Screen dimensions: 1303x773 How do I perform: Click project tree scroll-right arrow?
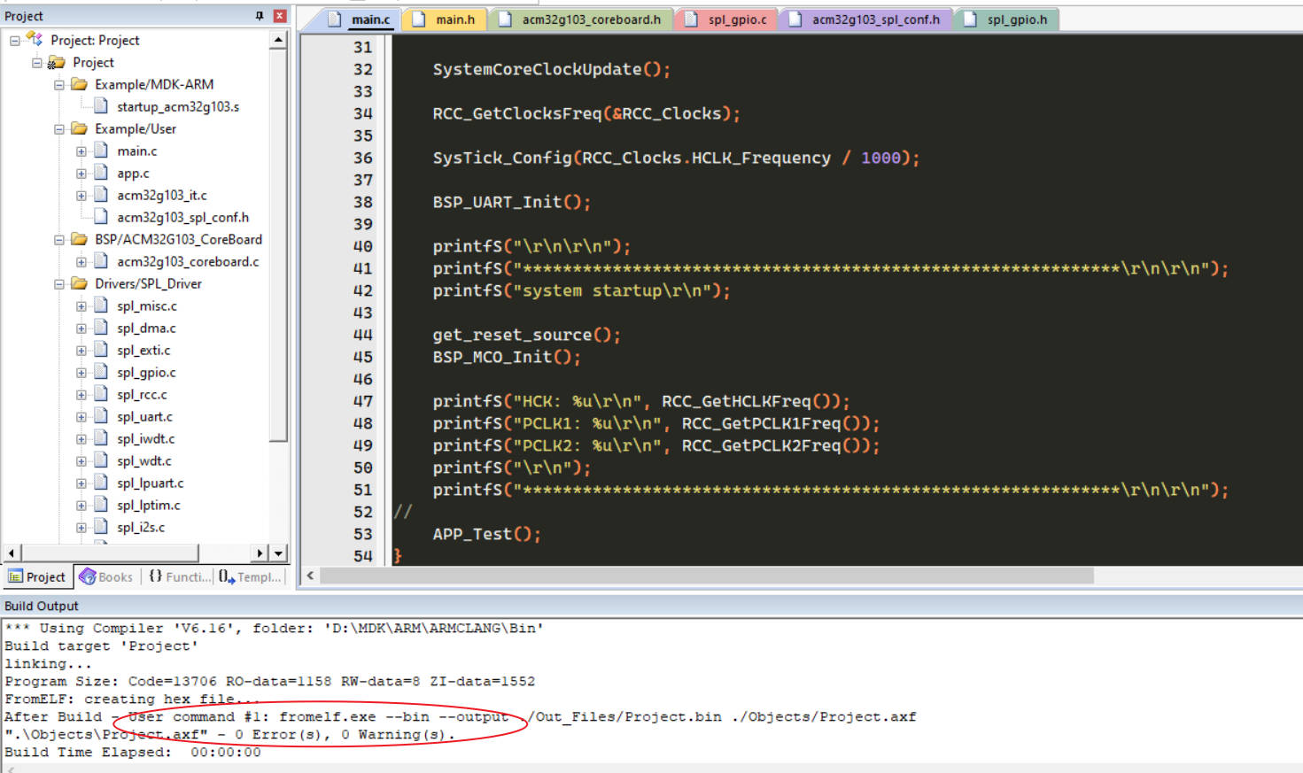tap(260, 553)
